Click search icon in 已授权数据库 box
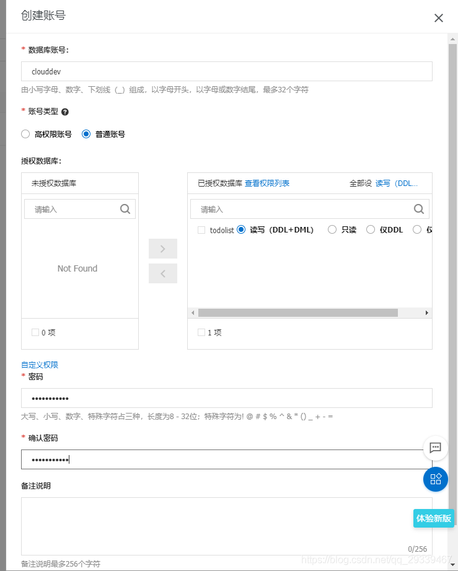458x571 pixels. [419, 209]
